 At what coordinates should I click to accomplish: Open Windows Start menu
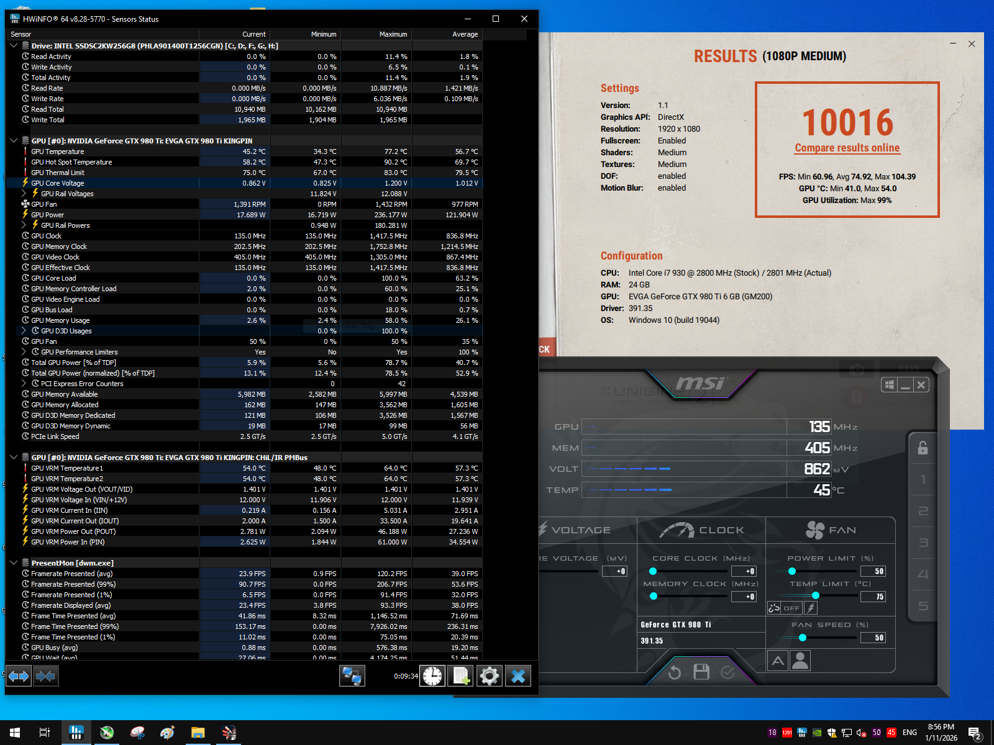pyautogui.click(x=15, y=733)
